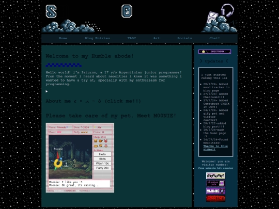Click the '28/7/24- Added mood tracker' update entry
Viewport: 279px width, 209px height.
coord(216,87)
